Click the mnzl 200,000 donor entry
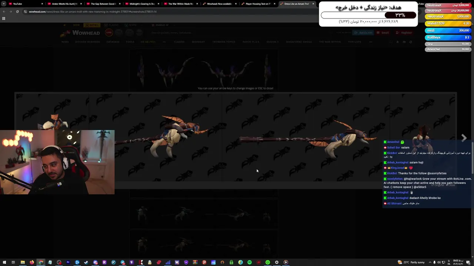 point(448,30)
